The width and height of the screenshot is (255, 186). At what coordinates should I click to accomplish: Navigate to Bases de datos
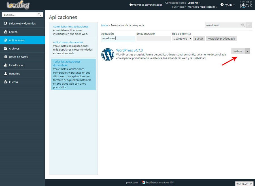[22, 57]
